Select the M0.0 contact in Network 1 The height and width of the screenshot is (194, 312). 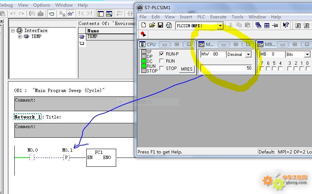point(32,158)
